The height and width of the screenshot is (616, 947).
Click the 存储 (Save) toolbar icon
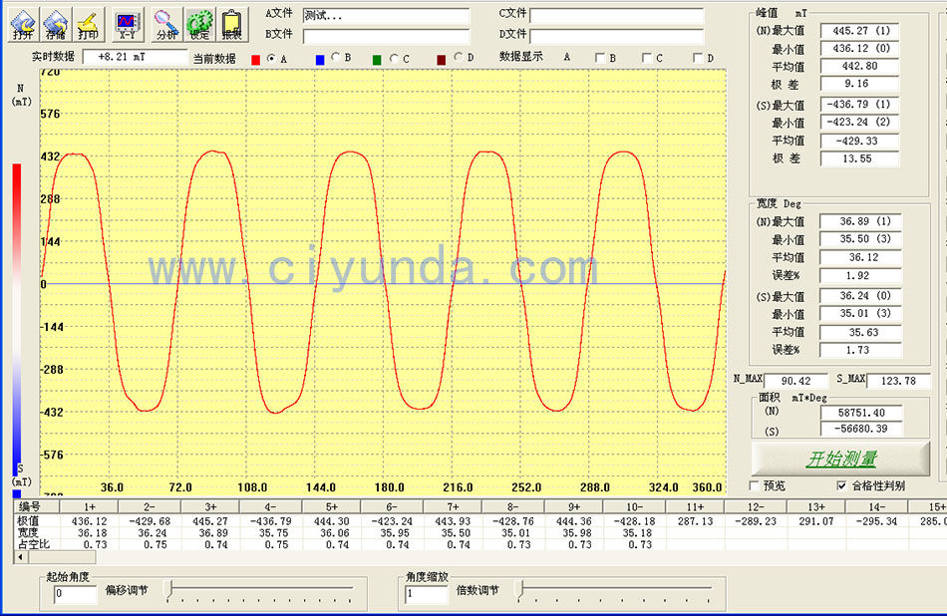[x=56, y=23]
